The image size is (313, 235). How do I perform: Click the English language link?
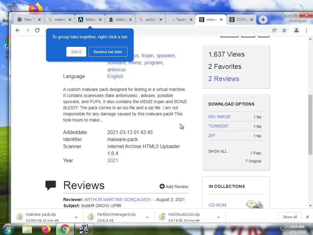[115, 76]
